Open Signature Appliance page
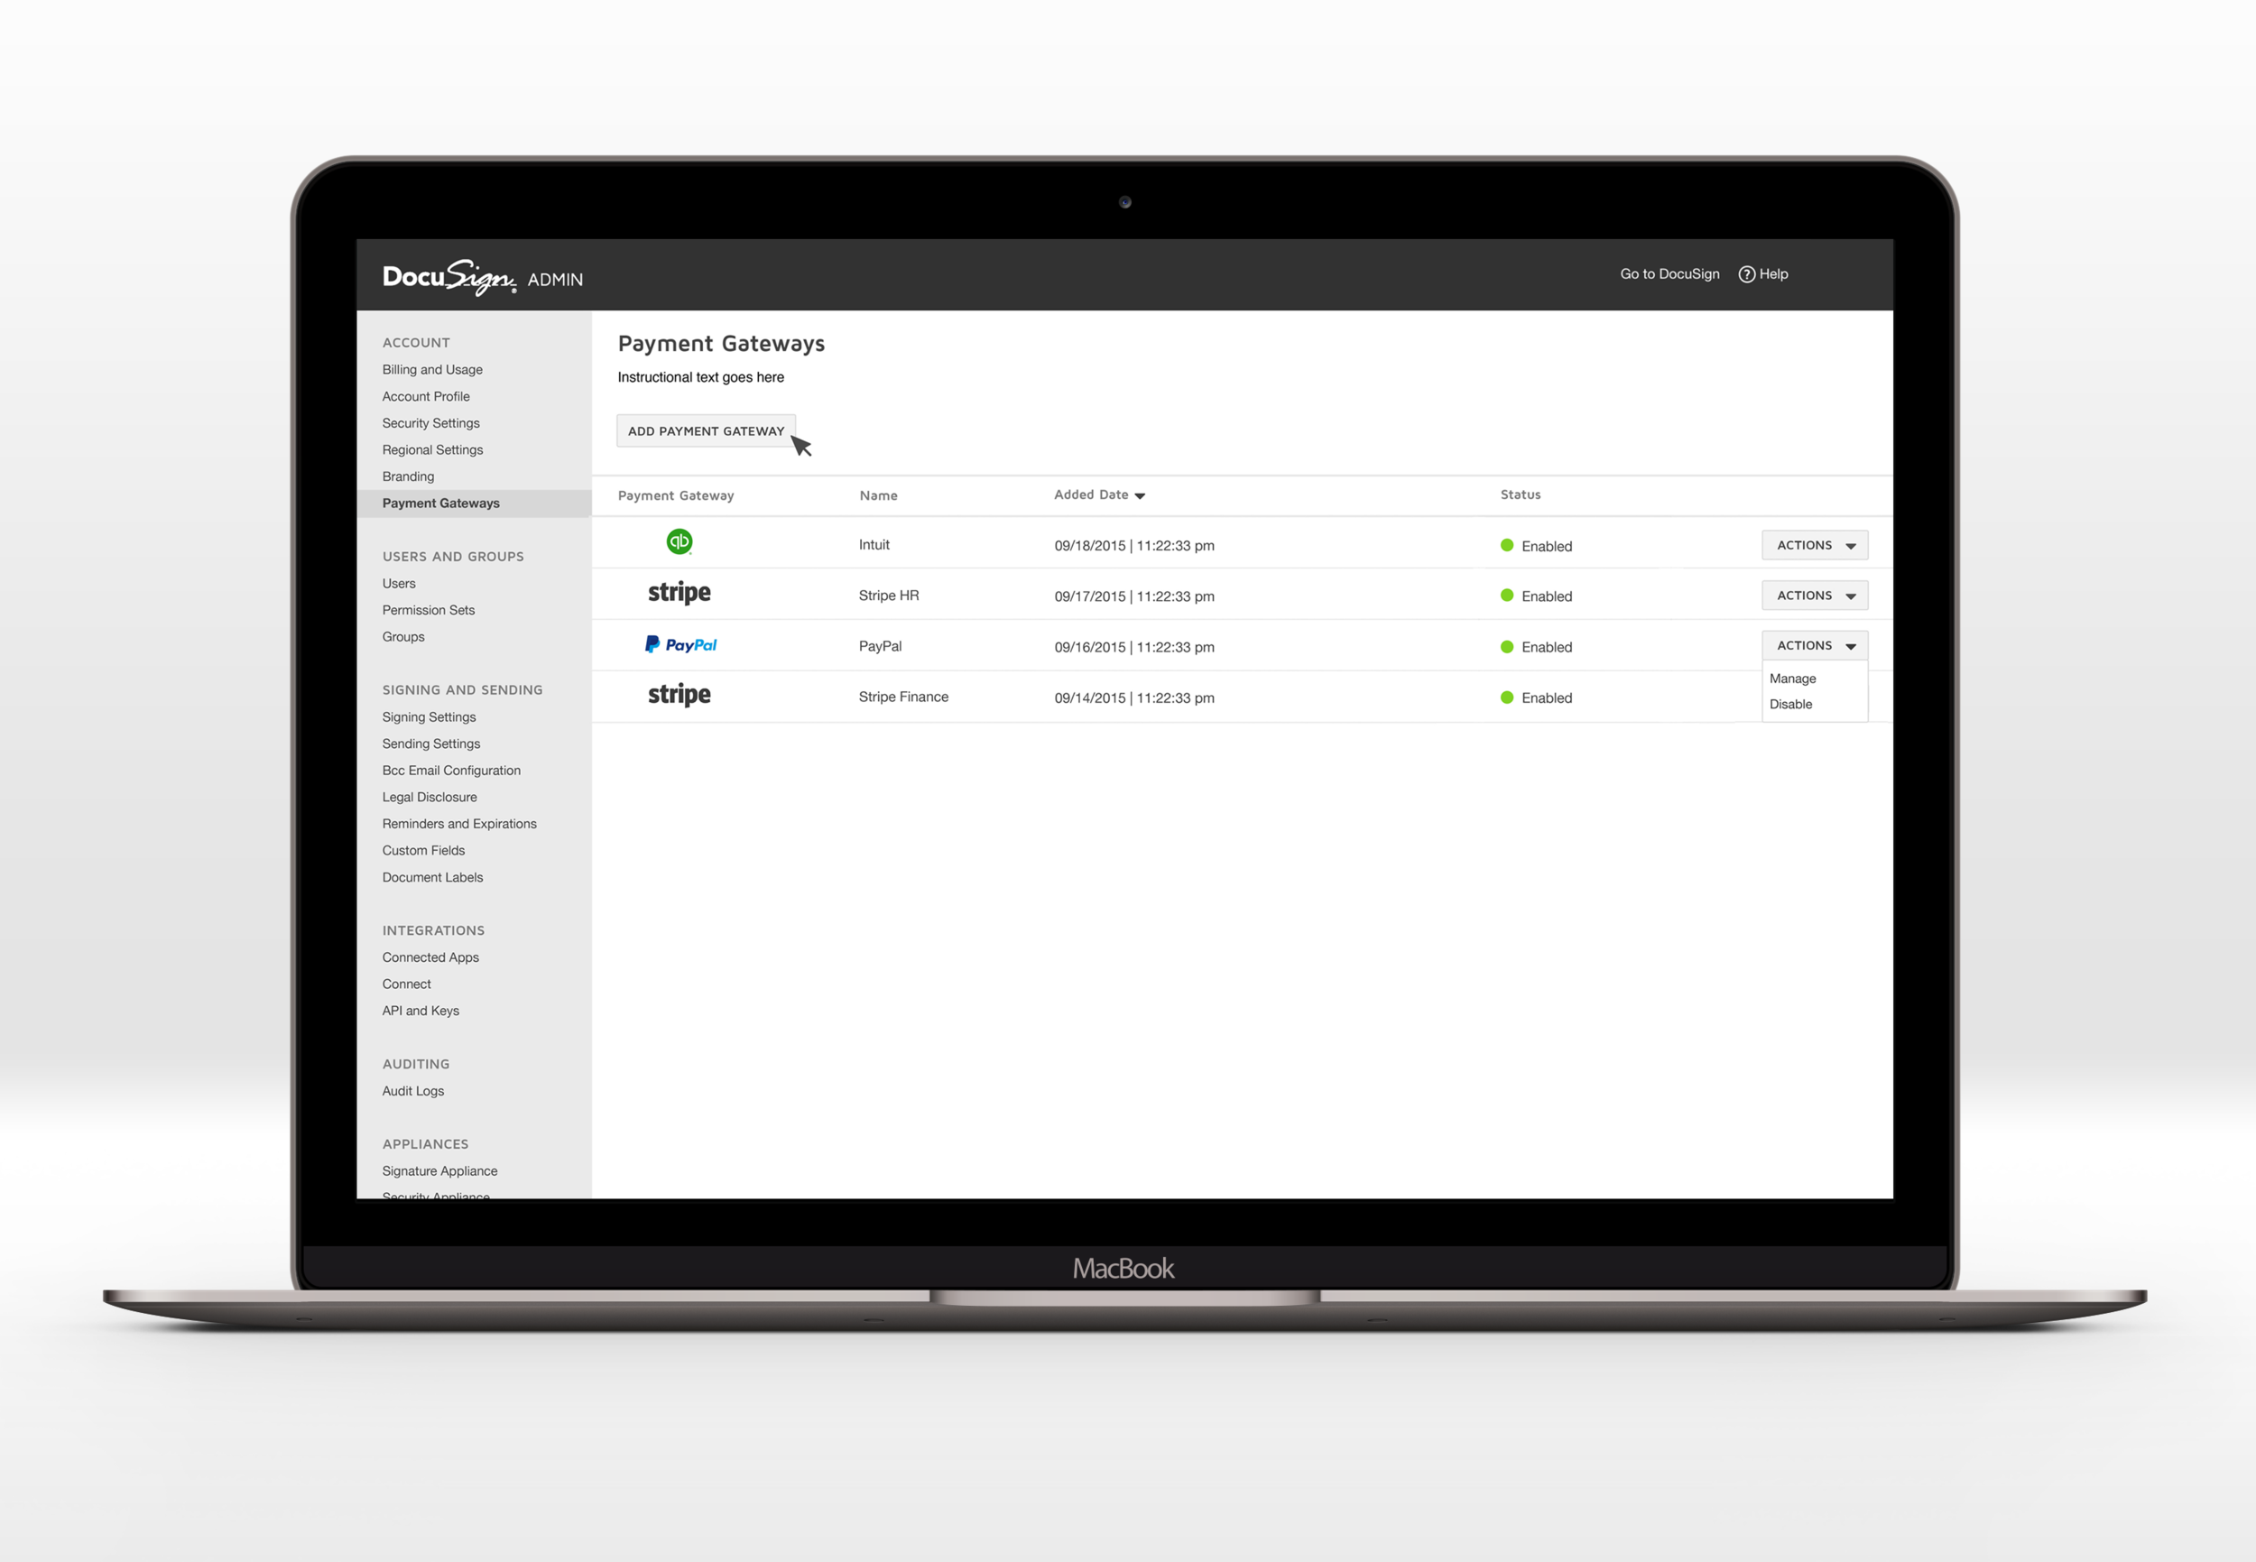 click(439, 1170)
